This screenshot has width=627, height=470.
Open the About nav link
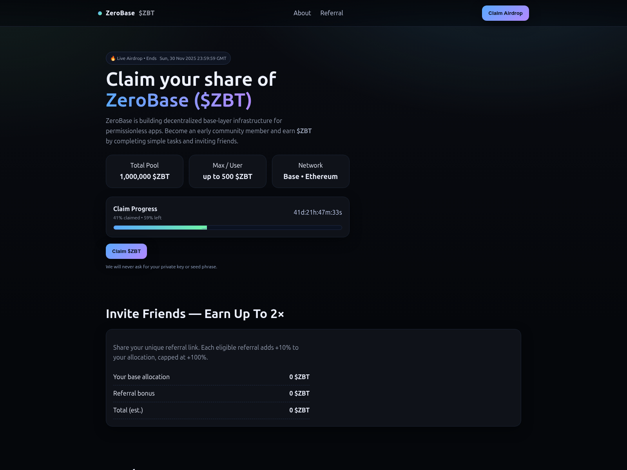click(x=302, y=13)
